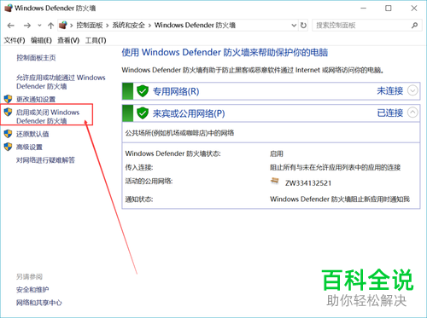Open 允许应用或功能通过 Windows Defender 防火墙
This screenshot has height=318, width=427.
(x=61, y=82)
